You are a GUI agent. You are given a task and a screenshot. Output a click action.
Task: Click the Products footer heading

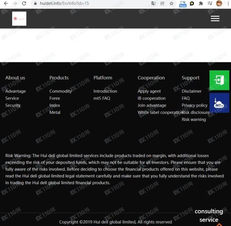click(x=59, y=77)
